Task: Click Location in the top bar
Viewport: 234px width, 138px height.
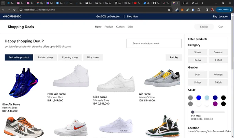Action: [223, 17]
